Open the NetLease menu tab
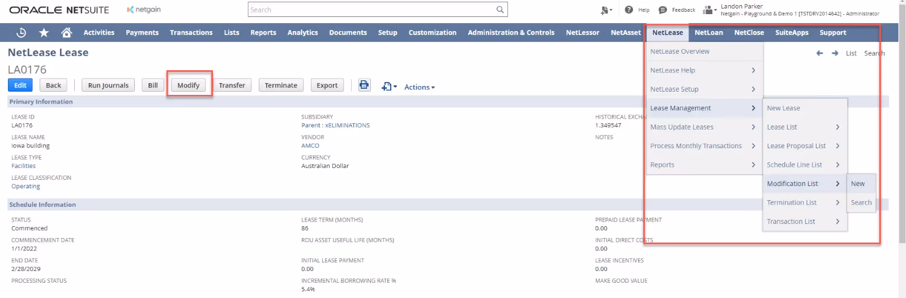The width and height of the screenshot is (906, 298). coord(668,33)
